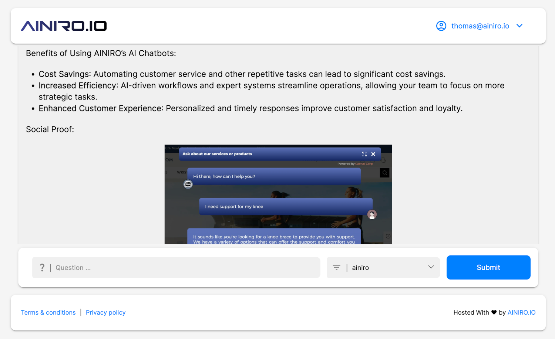Click the question mark icon in input
The height and width of the screenshot is (339, 555).
(x=42, y=268)
